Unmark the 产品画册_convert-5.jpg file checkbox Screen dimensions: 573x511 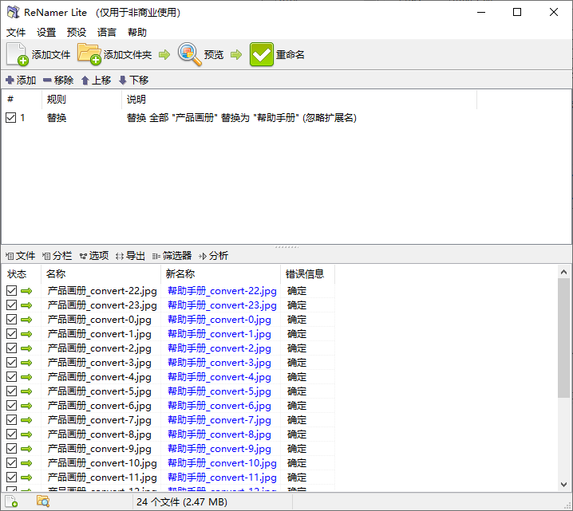(x=11, y=391)
